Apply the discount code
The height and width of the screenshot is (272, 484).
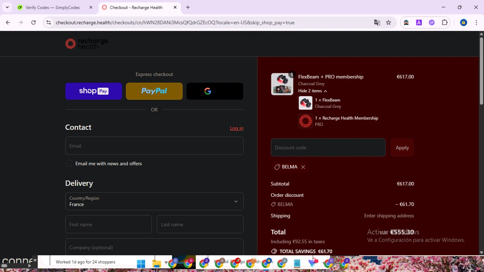(x=402, y=147)
